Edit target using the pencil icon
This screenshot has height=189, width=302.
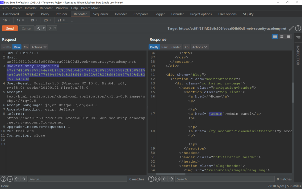click(x=291, y=28)
